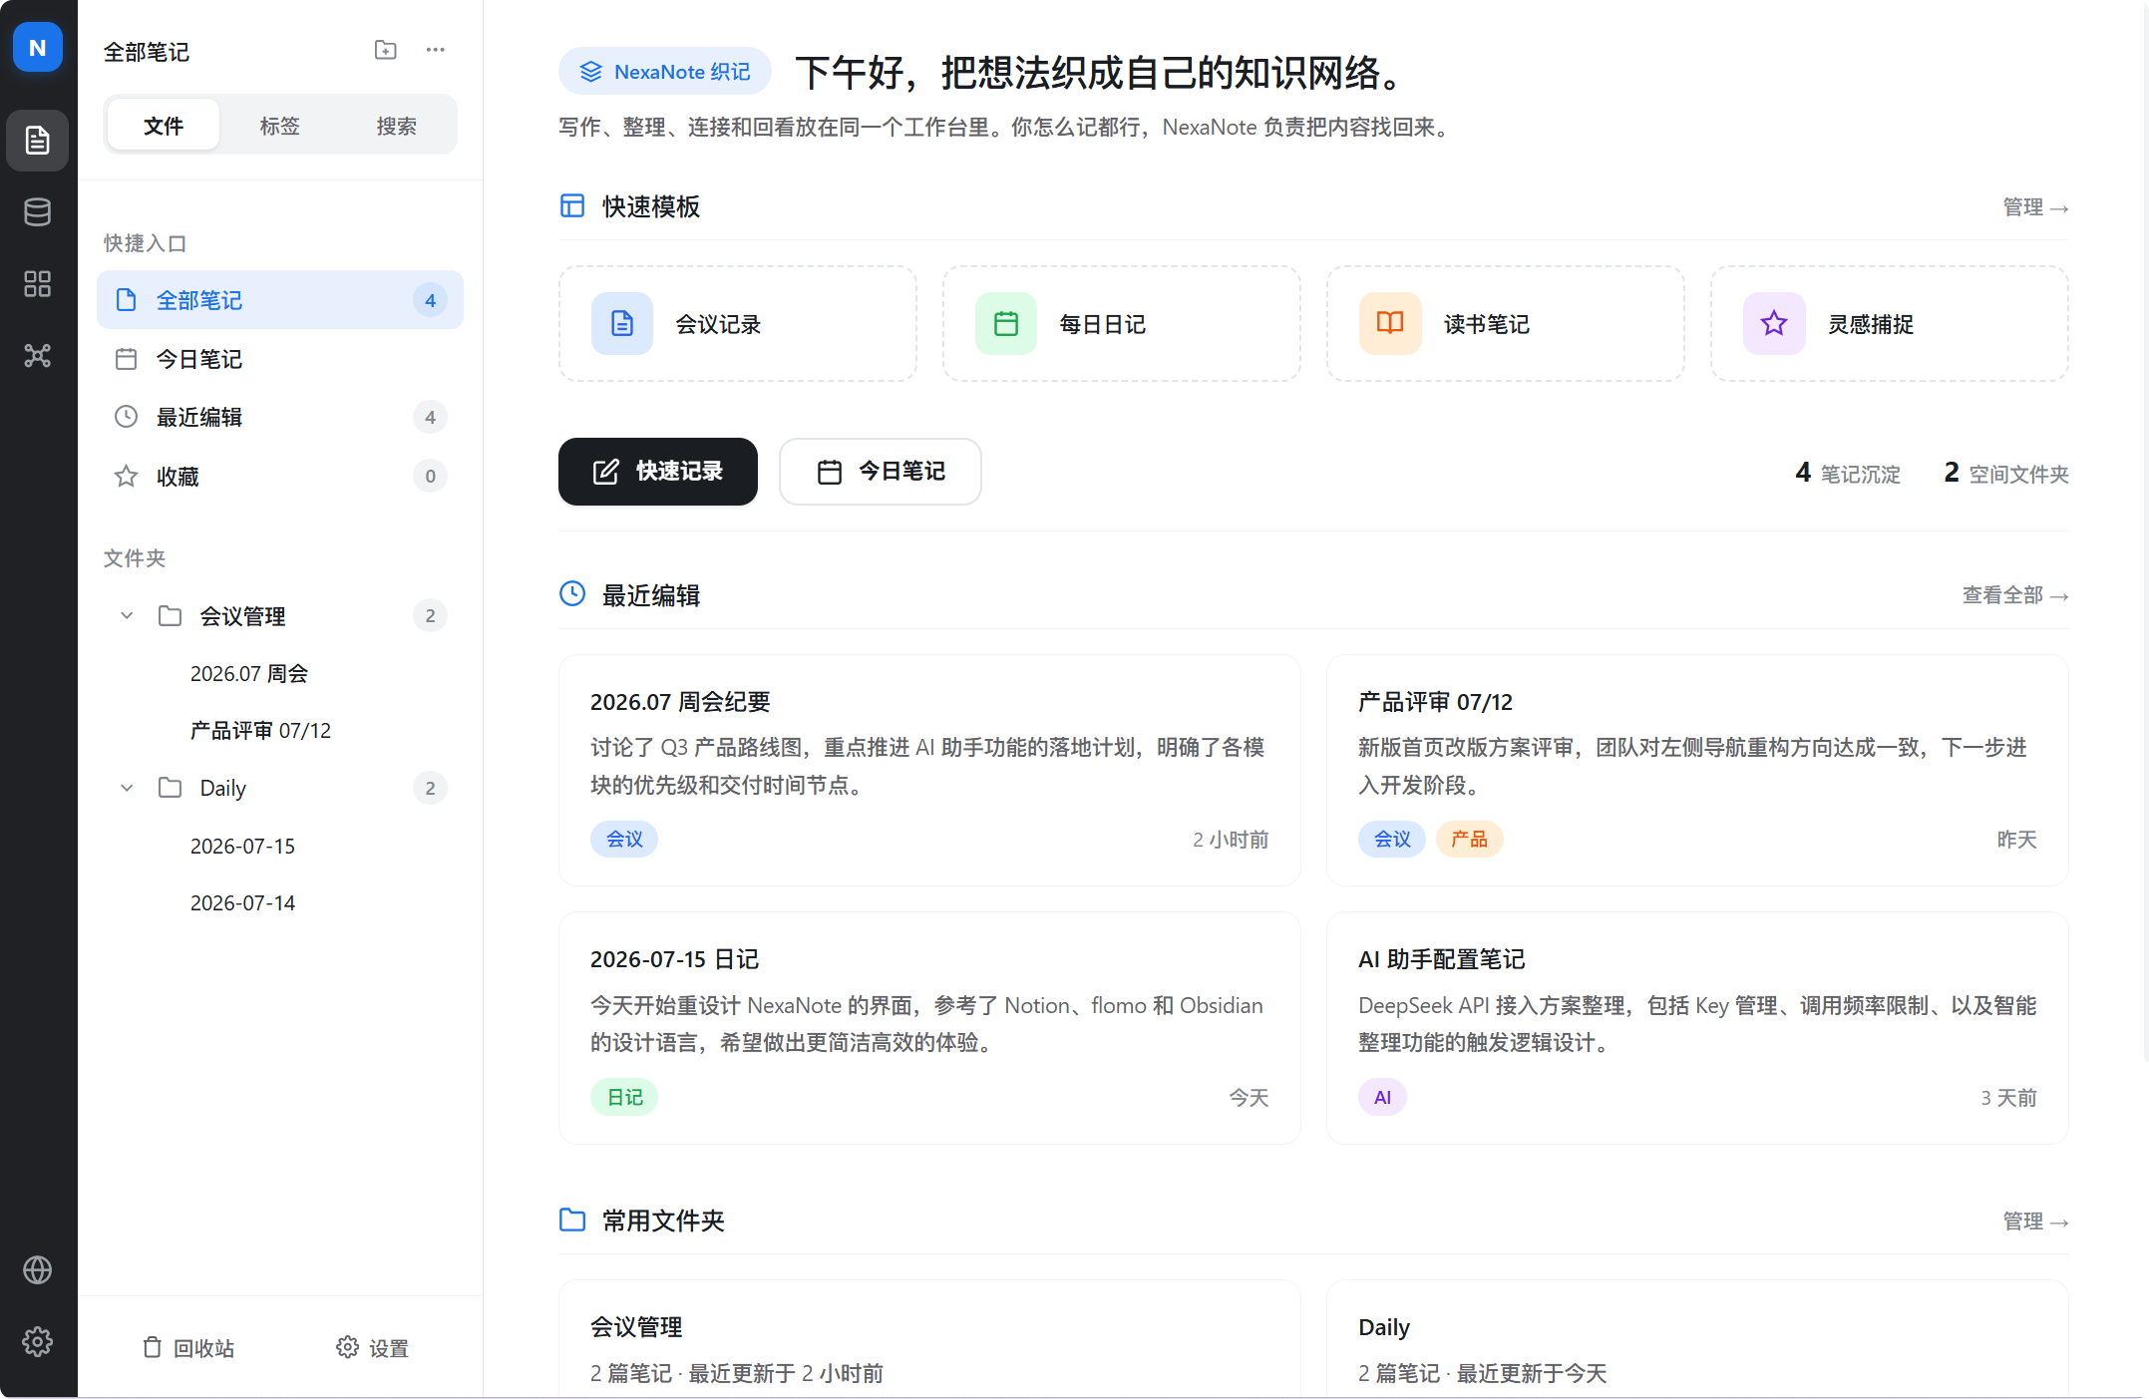2149x1399 pixels.
Task: Open the gear icon in the dark rail
Action: 38,1341
